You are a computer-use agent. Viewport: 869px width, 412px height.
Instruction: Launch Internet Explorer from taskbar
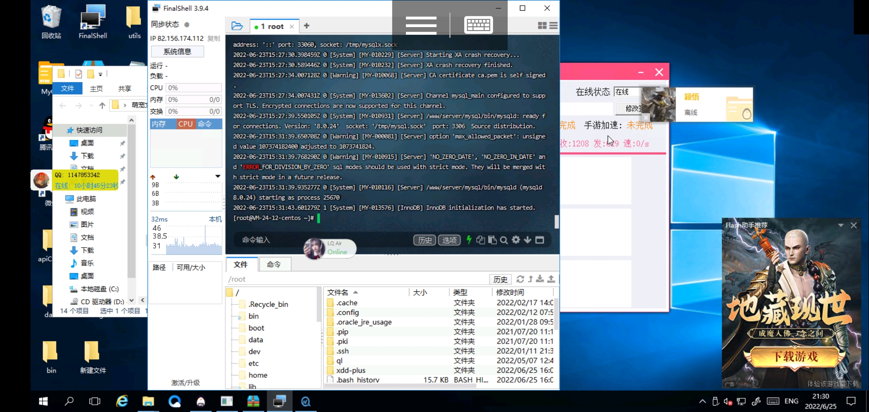[x=122, y=401]
